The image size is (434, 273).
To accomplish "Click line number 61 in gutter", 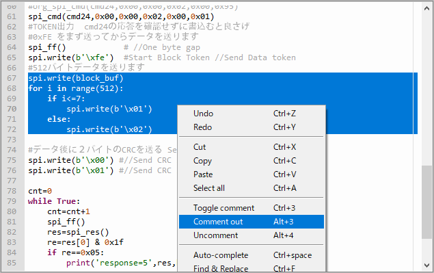I will (12, 16).
